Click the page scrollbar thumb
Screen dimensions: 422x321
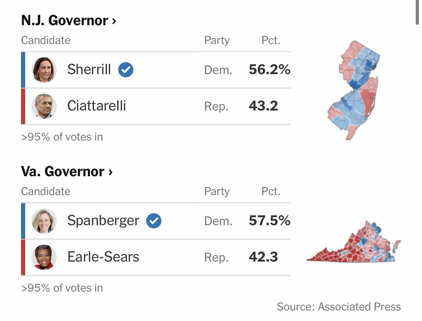(x=417, y=12)
